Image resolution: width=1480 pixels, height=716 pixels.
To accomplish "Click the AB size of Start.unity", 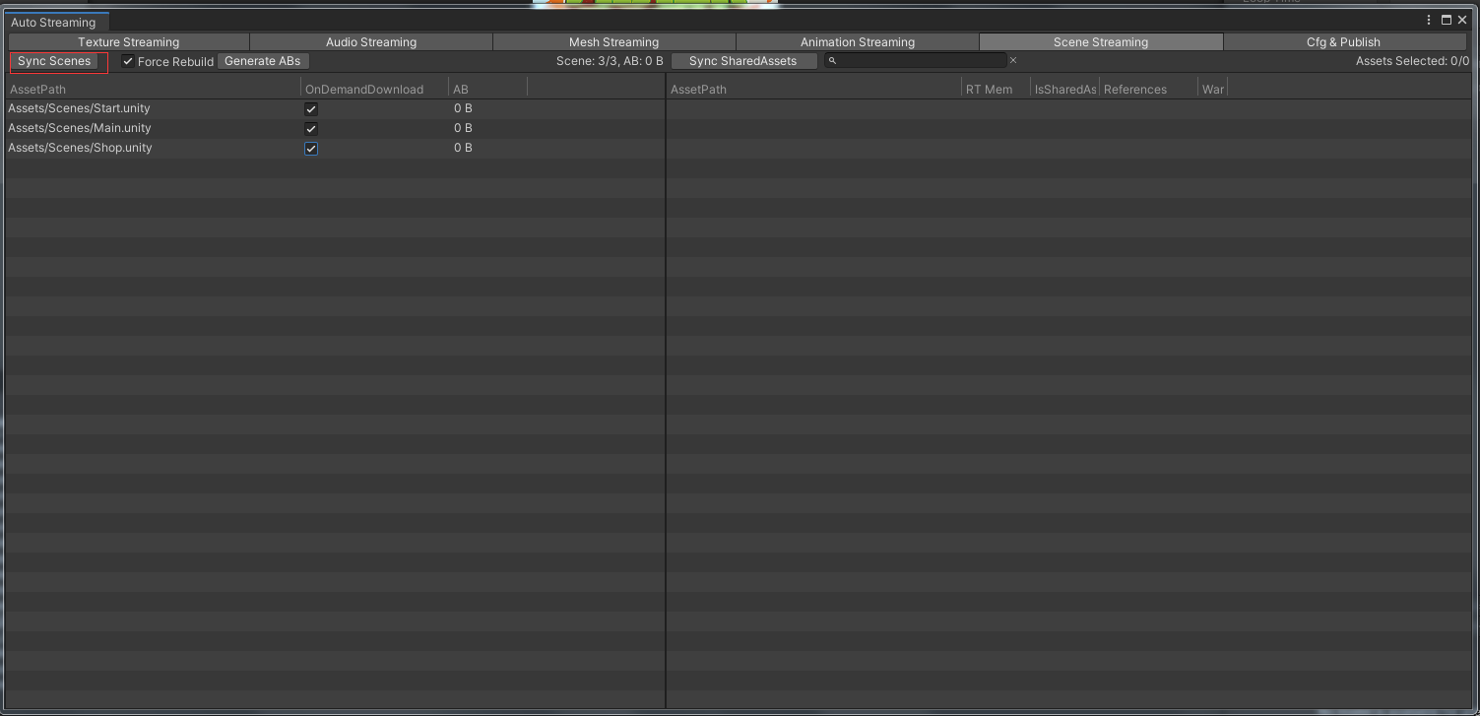I will (x=463, y=108).
